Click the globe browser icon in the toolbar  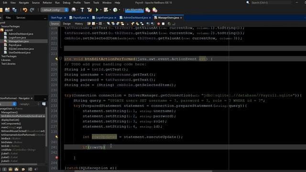point(74,10)
